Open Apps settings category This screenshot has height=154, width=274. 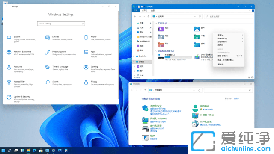click(98, 54)
